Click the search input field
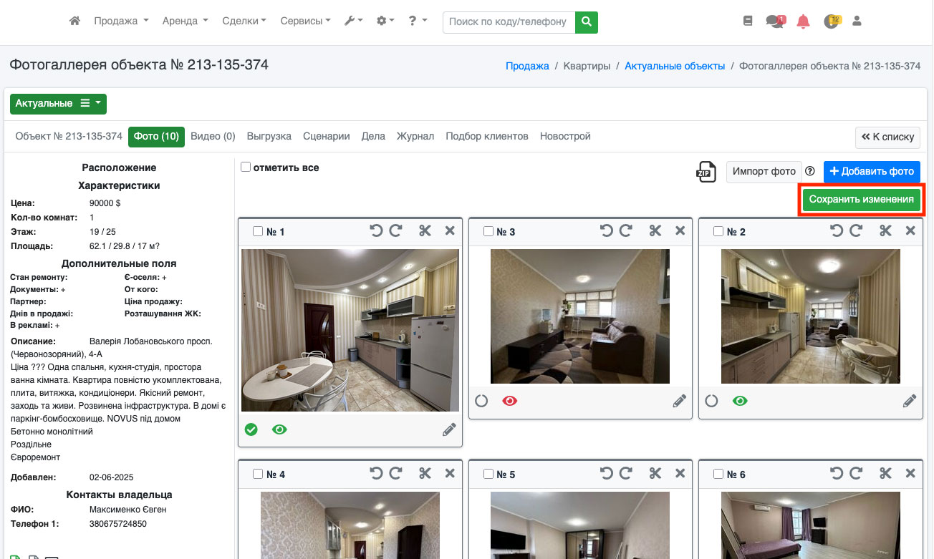The image size is (934, 559). [x=509, y=22]
